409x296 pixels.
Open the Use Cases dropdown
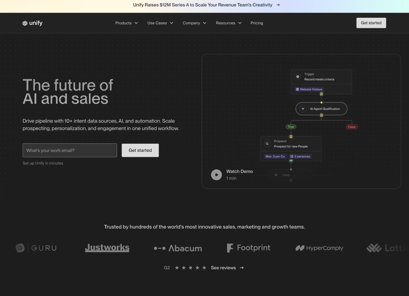[160, 23]
